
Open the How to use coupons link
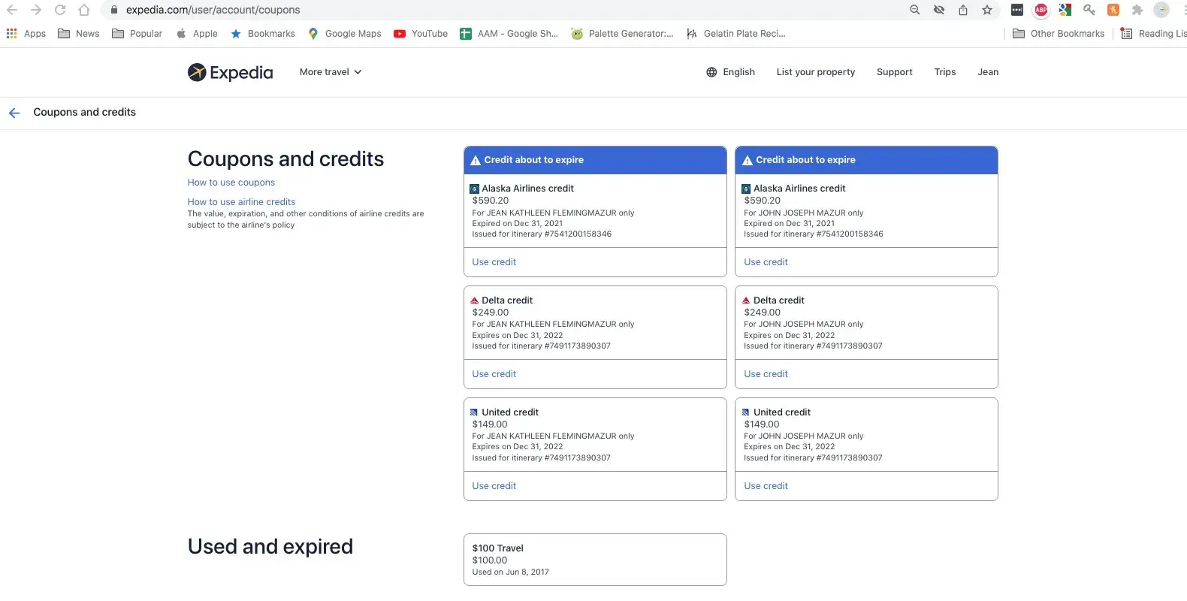click(231, 183)
